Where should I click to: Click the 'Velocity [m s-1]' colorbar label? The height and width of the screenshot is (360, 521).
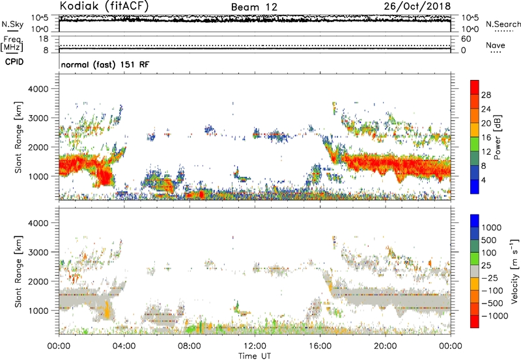point(515,271)
